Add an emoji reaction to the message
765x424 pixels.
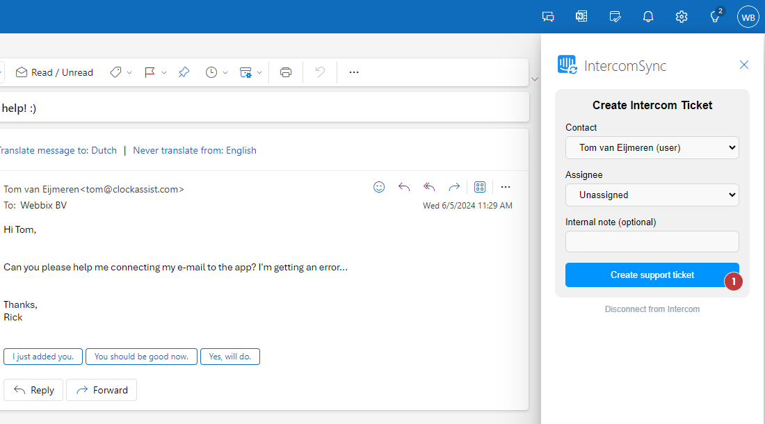coord(379,187)
